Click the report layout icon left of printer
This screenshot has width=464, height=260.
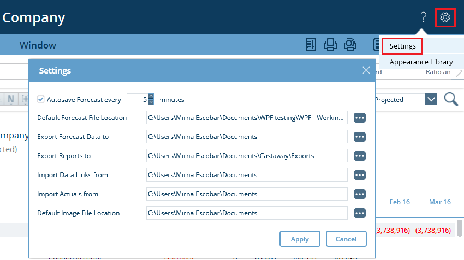311,45
